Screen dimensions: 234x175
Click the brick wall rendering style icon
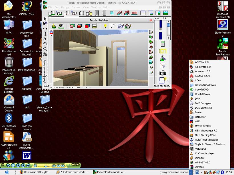72,26
